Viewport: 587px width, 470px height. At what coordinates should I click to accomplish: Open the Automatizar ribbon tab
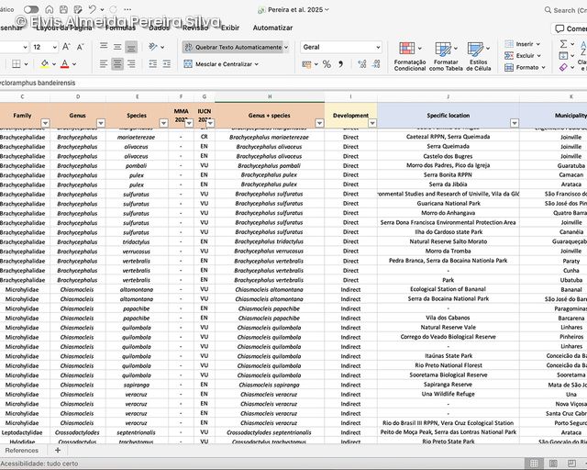[x=272, y=28]
